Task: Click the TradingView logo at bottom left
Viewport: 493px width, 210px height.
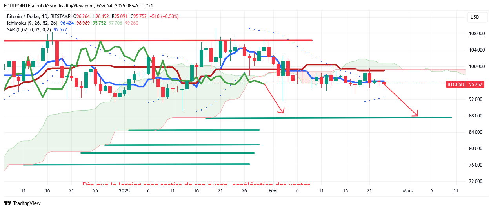Action: coord(22,203)
